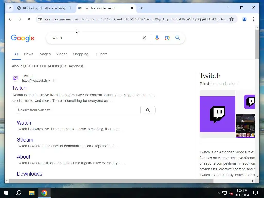264x198 pixels.
Task: Expand the More search filters menu
Action: pyautogui.click(x=102, y=54)
